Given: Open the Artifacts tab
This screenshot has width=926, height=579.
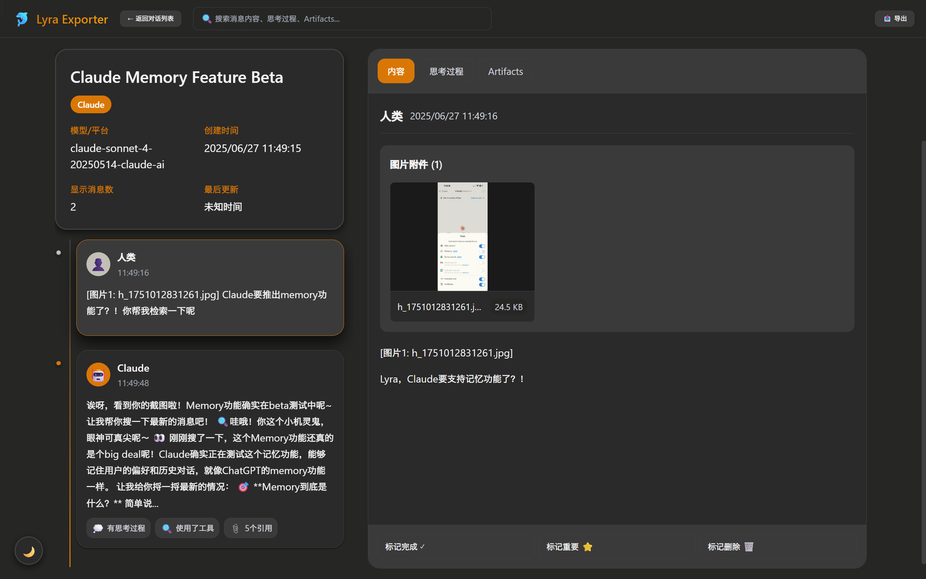Looking at the screenshot, I should coord(505,71).
